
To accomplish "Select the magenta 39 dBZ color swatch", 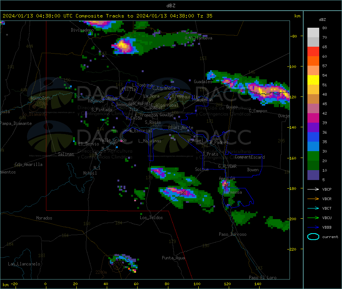I will (313, 118).
